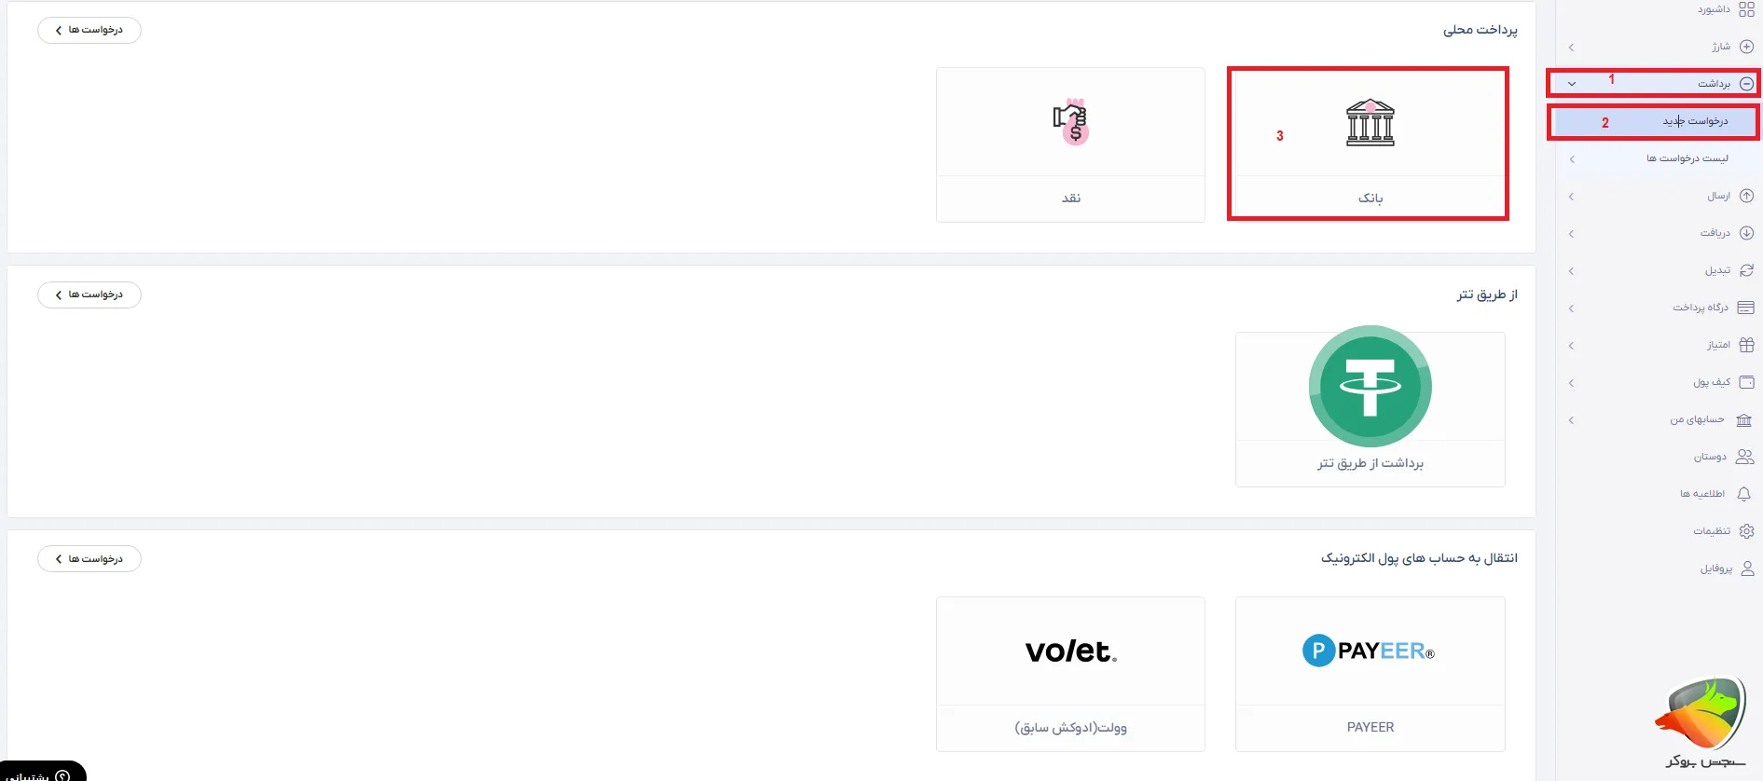
Task: Open برداشت از طریق تتر option
Action: [1370, 463]
